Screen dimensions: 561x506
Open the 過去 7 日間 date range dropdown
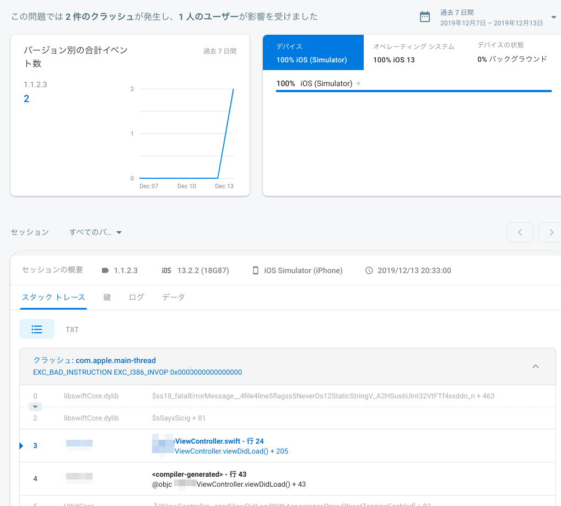[554, 17]
